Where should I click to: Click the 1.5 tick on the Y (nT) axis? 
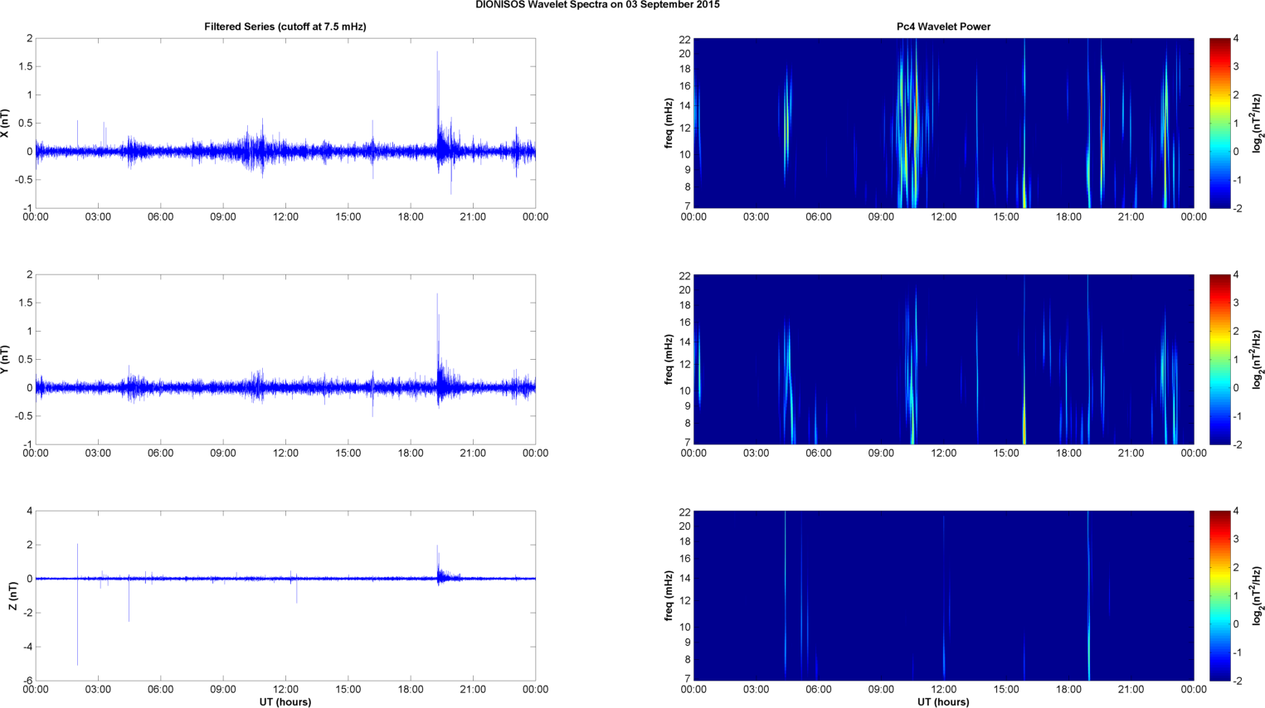26,303
